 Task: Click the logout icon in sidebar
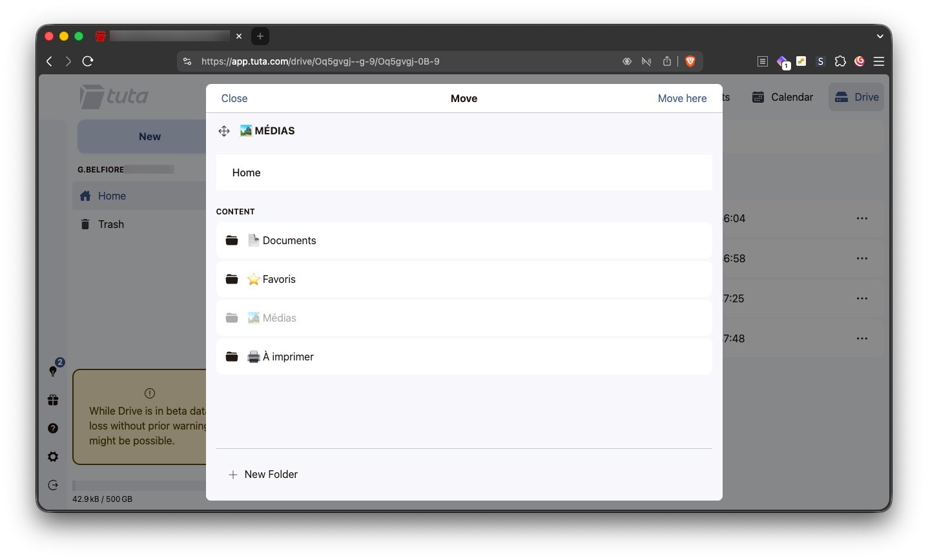53,485
